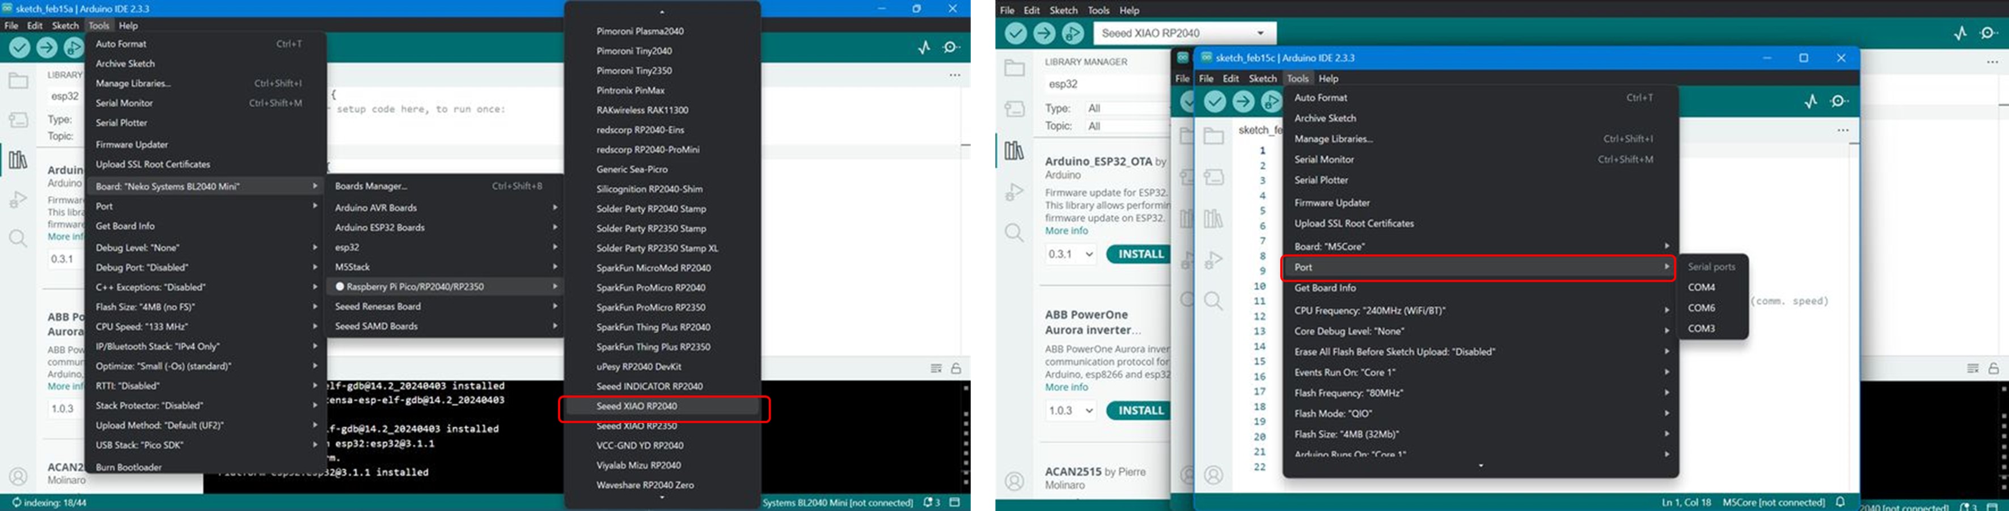The height and width of the screenshot is (511, 2009).
Task: Click scroll-up arrow atop RP2040 board list
Action: pos(662,12)
